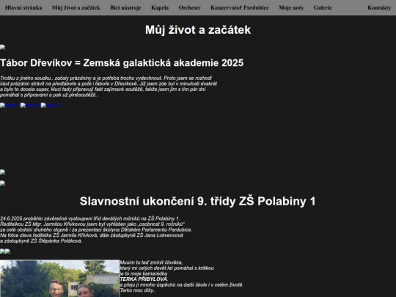Click line starting Trošku z jiného soudku
The width and height of the screenshot is (396, 297).
pos(106,78)
